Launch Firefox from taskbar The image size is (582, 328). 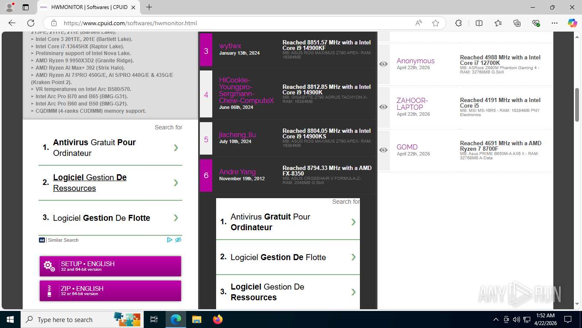tap(217, 319)
